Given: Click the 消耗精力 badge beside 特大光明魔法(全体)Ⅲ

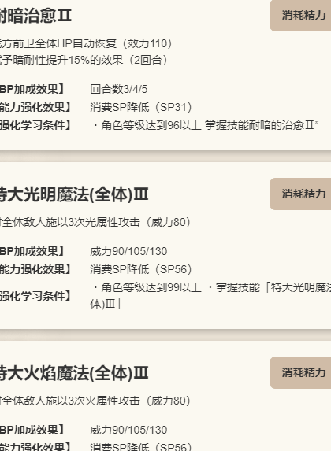Looking at the screenshot, I should coord(300,194).
